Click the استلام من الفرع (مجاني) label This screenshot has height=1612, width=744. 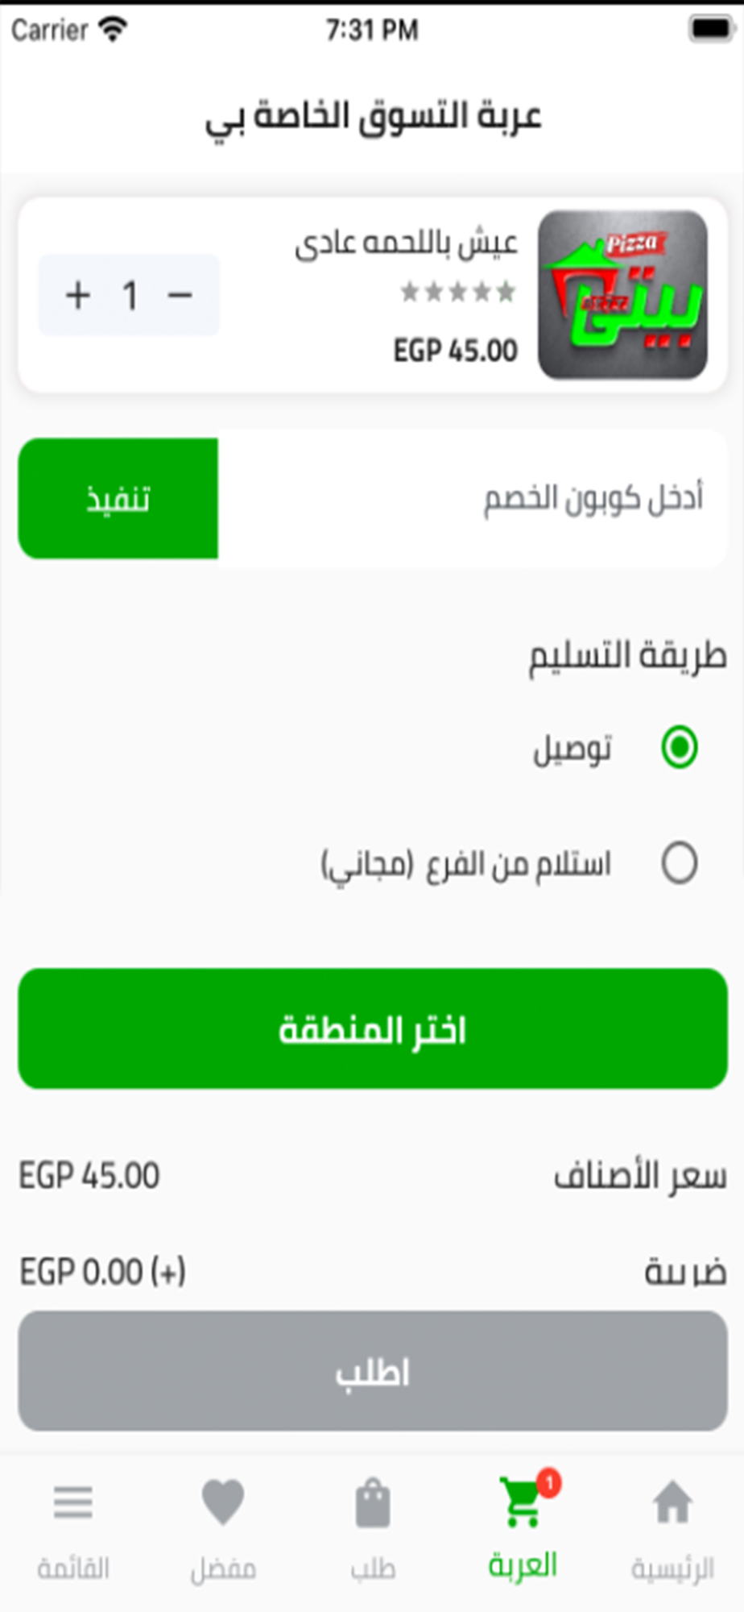(465, 864)
